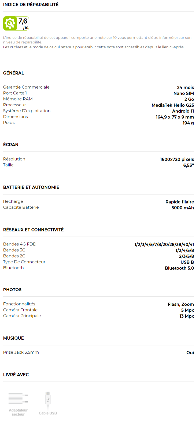Click the ÉCRAN section heading
The width and height of the screenshot is (196, 421).
point(11,145)
